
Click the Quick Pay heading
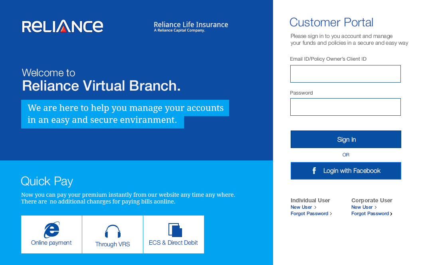click(47, 181)
